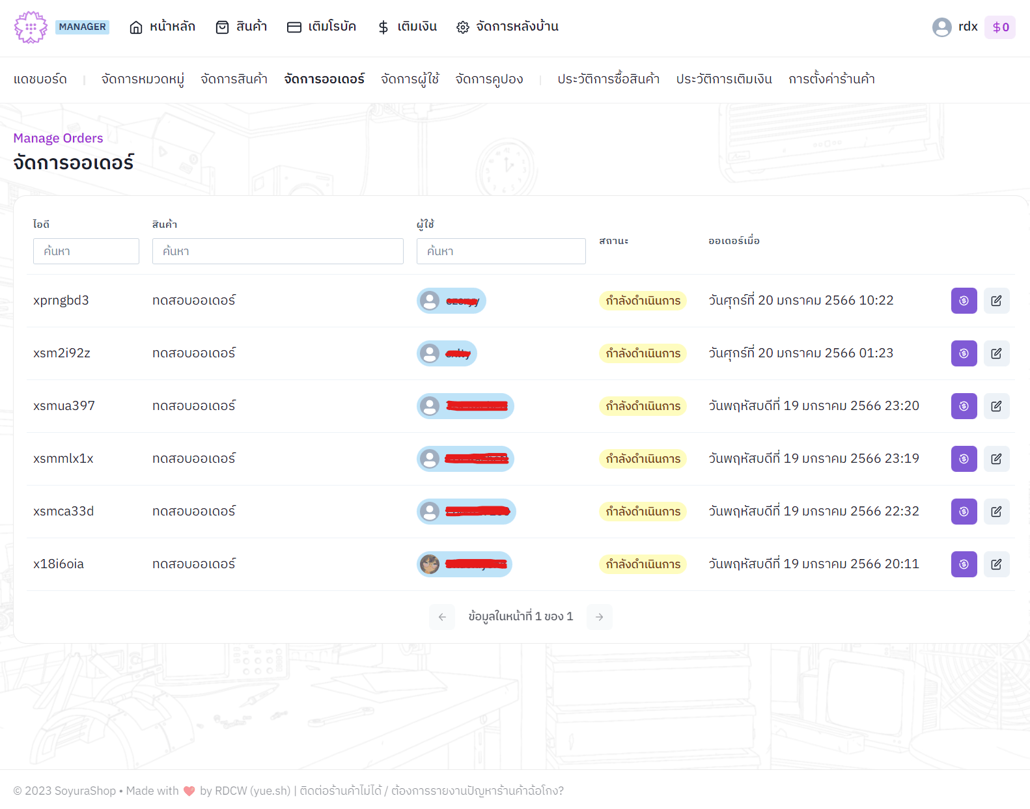Viewport: 1030px width, 809px height.
Task: Open the ประวัติการซื้อสินค้า tab
Action: coord(608,79)
